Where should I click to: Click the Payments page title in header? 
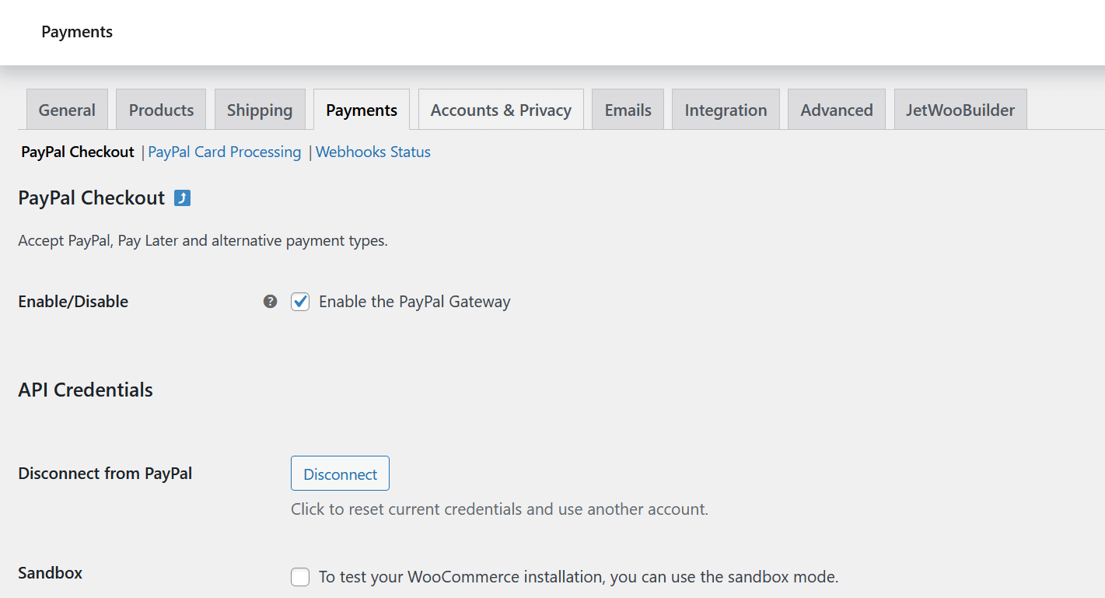[77, 32]
